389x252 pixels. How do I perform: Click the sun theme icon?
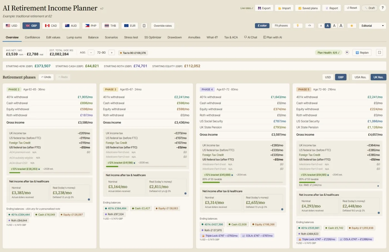(351, 26)
